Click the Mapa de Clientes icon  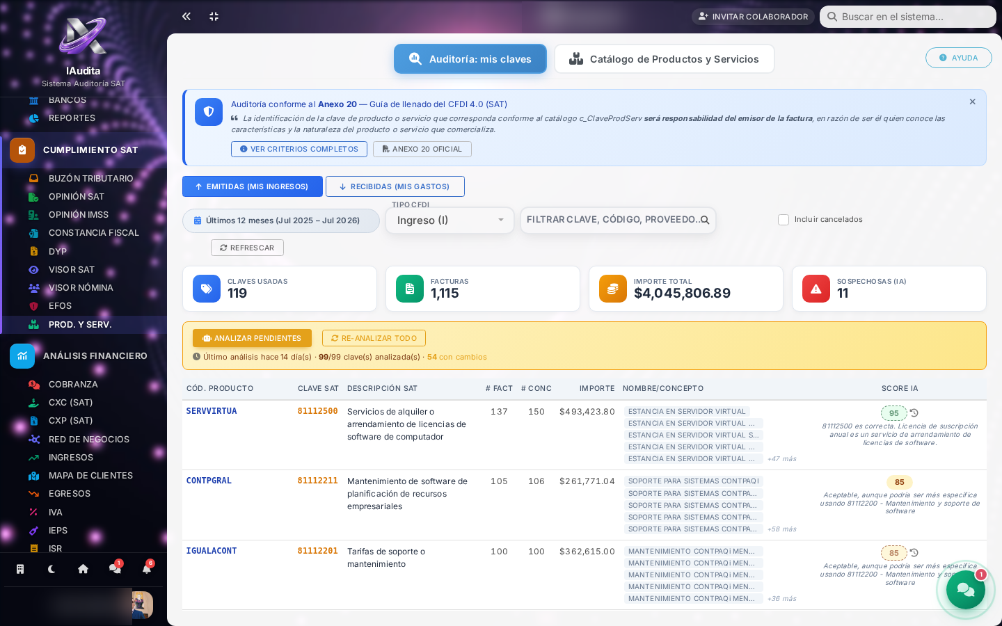point(33,475)
